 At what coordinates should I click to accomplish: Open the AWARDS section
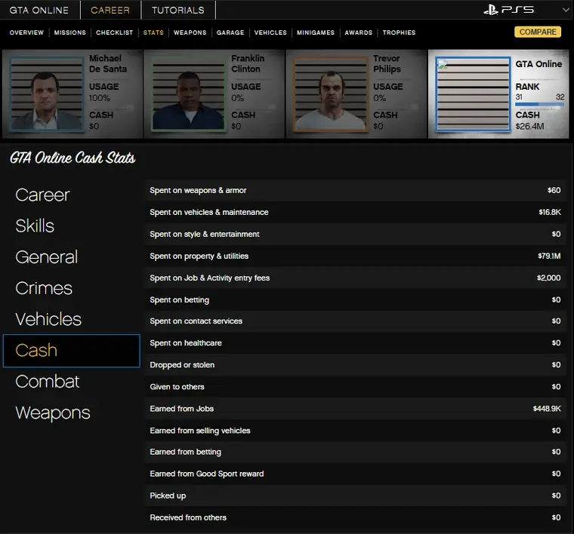[359, 32]
